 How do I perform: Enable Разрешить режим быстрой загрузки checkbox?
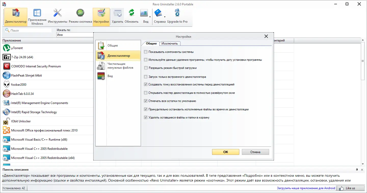(146, 68)
